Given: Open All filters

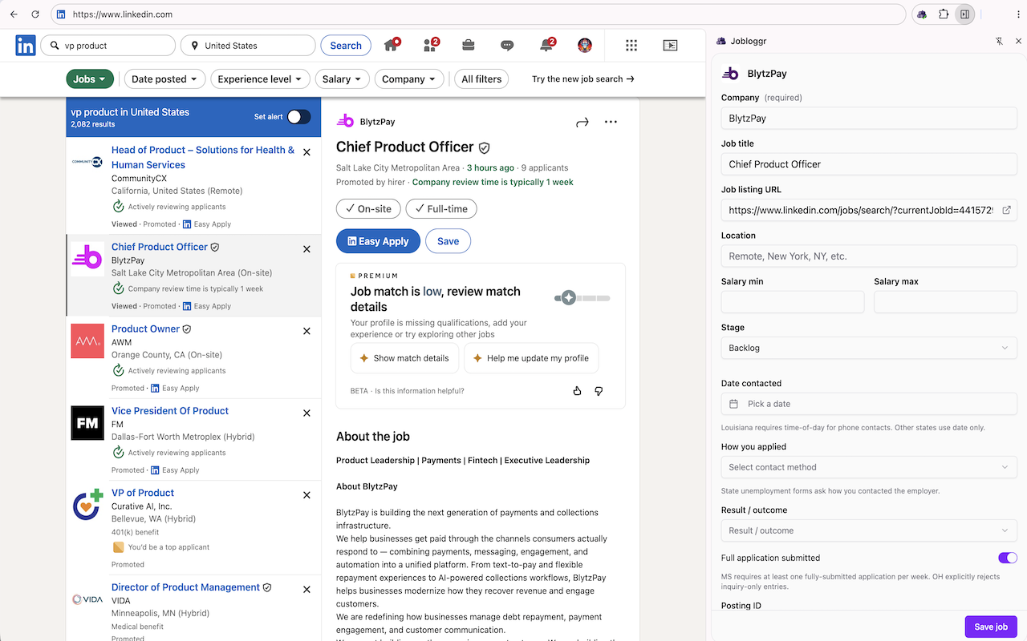Looking at the screenshot, I should [x=481, y=79].
